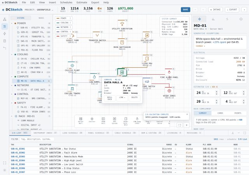249x175 pixels.
Task: Open the Insert menu
Action: [53, 2]
